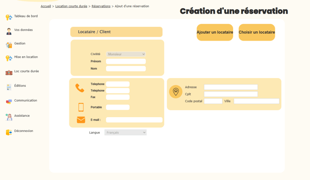Focus the Code postal input field
This screenshot has width=310, height=180.
pyautogui.click(x=213, y=101)
